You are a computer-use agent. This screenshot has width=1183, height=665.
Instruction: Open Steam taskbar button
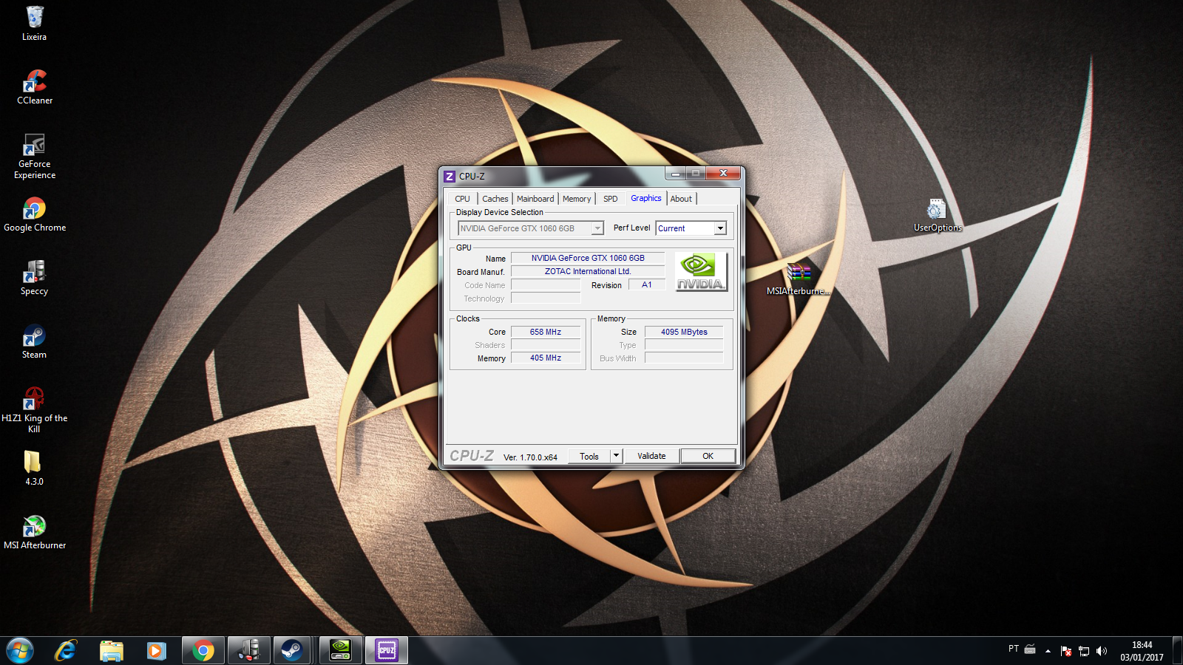294,651
